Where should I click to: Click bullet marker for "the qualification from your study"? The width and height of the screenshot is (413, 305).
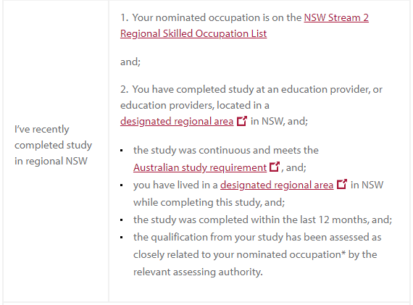click(x=122, y=238)
